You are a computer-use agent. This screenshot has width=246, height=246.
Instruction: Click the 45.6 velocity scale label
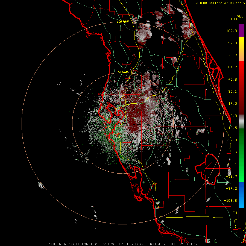click(233, 79)
